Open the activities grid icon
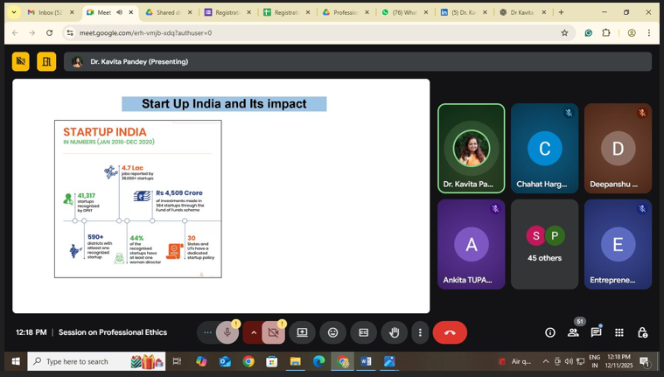This screenshot has width=664, height=377. 619,333
